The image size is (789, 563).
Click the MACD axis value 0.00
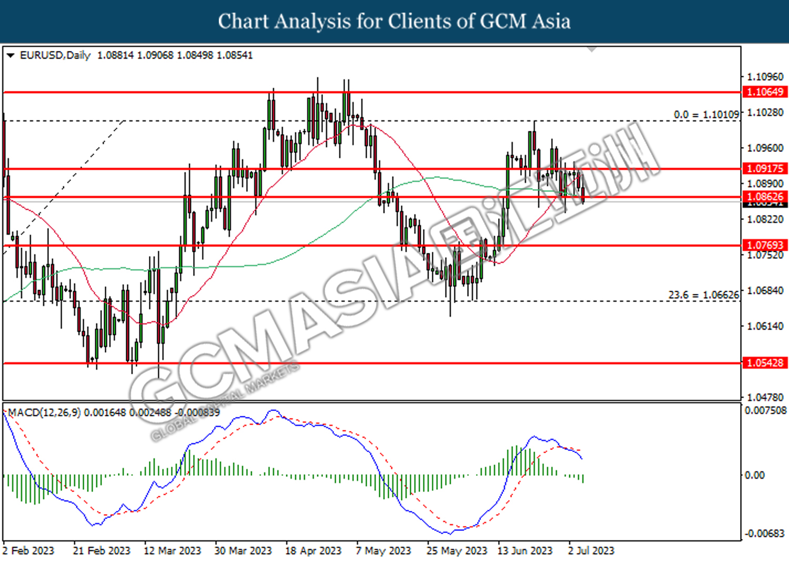[755, 475]
